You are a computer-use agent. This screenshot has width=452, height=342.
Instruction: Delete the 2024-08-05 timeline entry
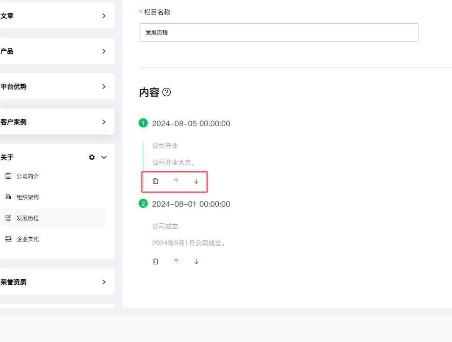coord(155,181)
